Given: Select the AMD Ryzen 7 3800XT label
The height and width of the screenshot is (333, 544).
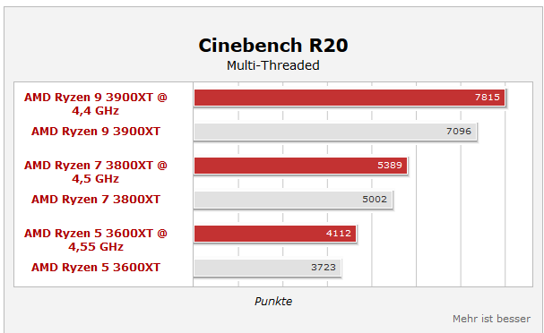Looking at the screenshot, I should pos(96,200).
